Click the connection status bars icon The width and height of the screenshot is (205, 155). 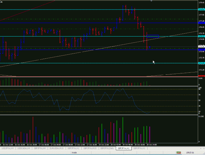(178, 152)
